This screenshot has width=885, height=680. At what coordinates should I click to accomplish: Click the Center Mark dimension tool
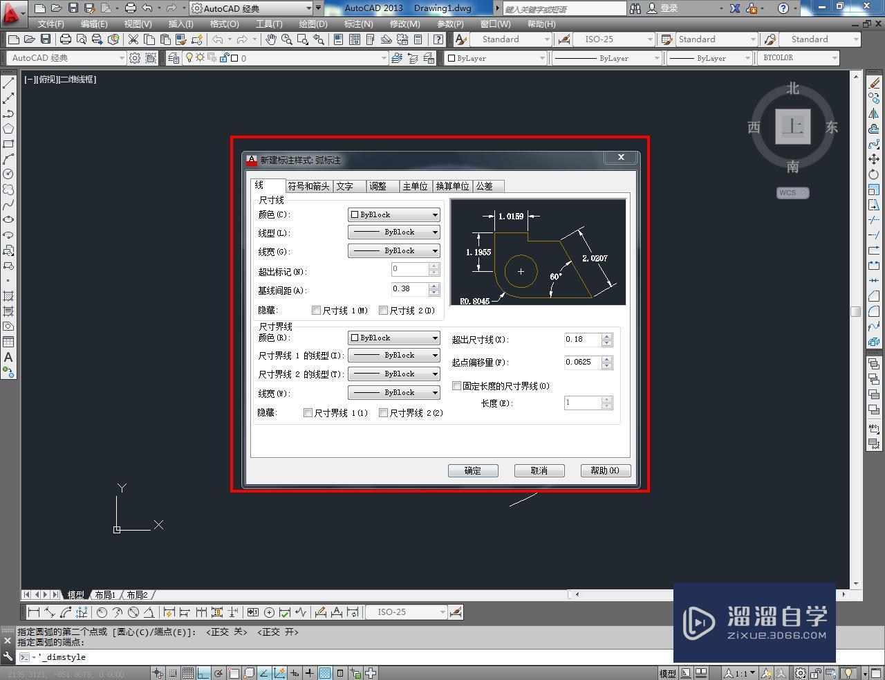click(269, 612)
